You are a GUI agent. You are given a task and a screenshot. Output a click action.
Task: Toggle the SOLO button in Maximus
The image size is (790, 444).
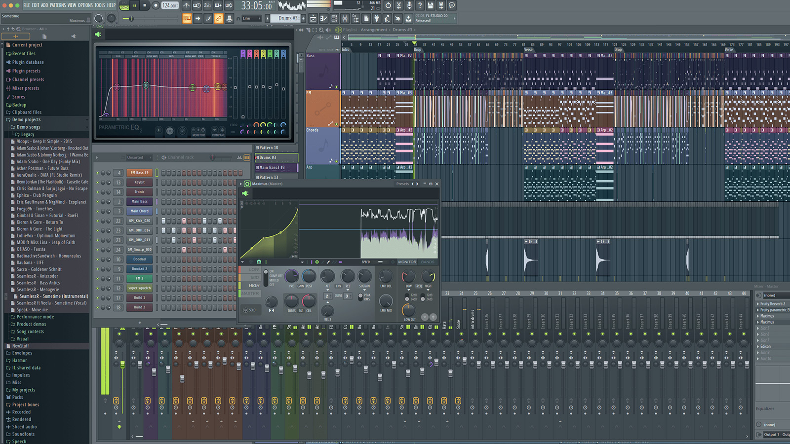[x=250, y=310]
